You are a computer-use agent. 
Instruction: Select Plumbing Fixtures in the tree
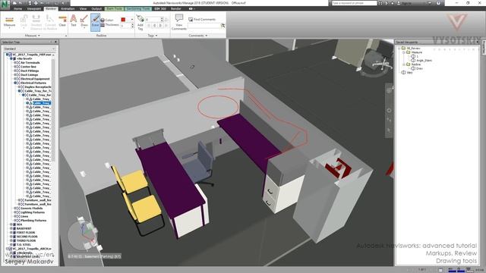point(33,221)
